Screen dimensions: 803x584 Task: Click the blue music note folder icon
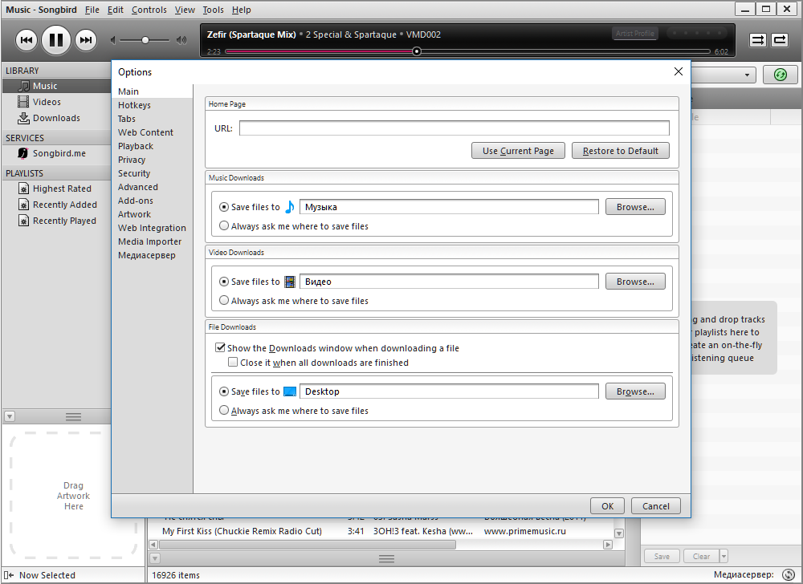tap(290, 207)
